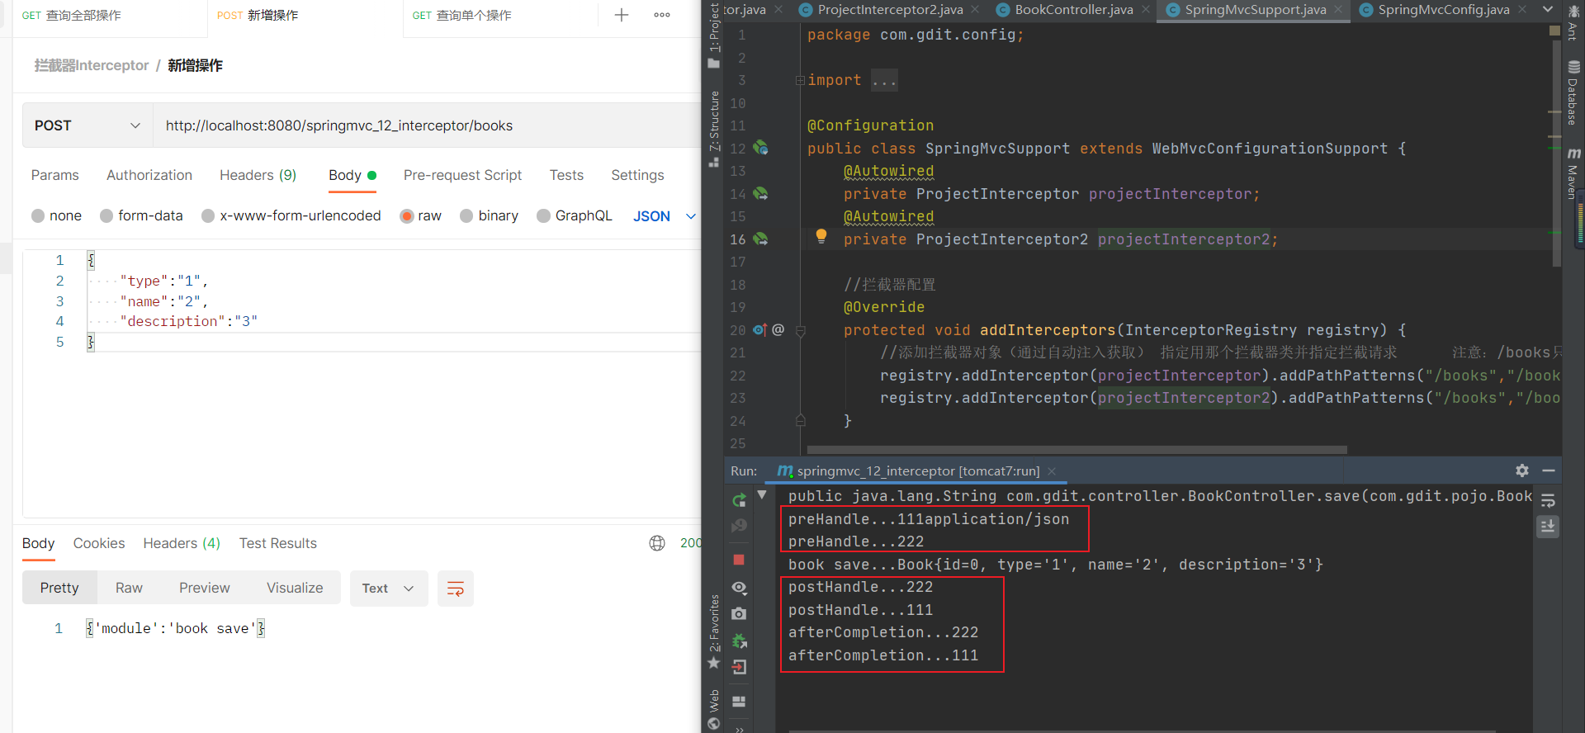Click the camera dump threads icon

(739, 613)
